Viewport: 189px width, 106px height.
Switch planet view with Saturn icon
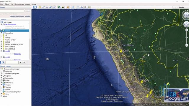tap(68, 7)
